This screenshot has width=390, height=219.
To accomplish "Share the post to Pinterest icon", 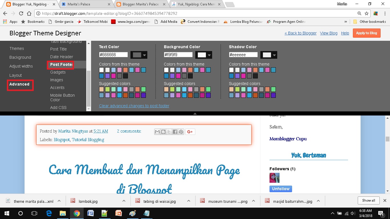I will 181,132.
